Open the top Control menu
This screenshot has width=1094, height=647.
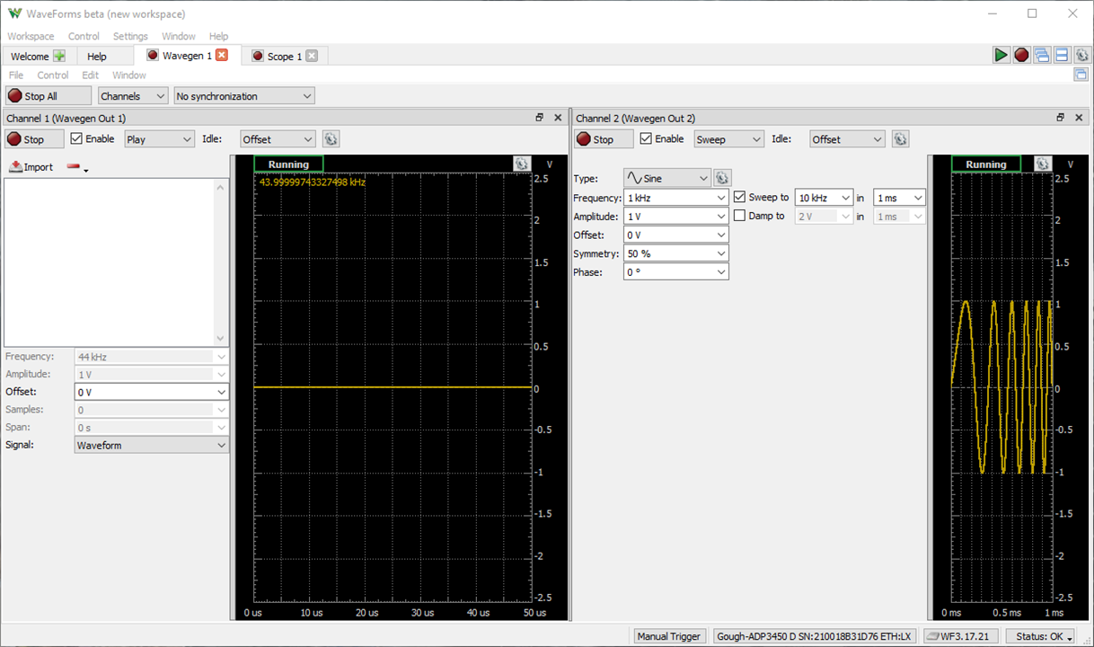[84, 36]
